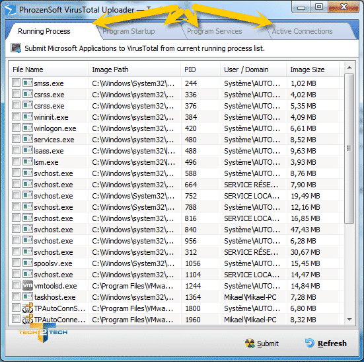Click the wininit.exe process icon
The width and height of the screenshot is (364, 362).
point(28,116)
